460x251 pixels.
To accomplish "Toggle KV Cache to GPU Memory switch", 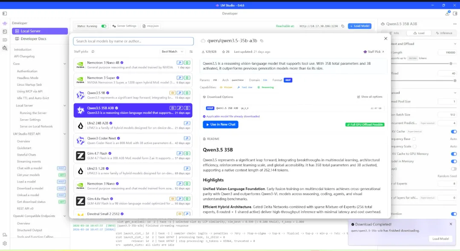I will point(454,154).
